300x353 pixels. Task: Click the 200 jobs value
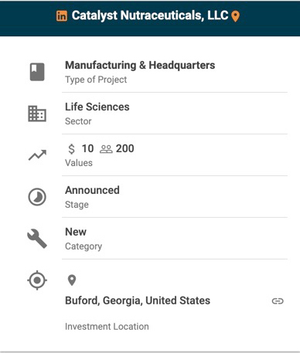125,148
